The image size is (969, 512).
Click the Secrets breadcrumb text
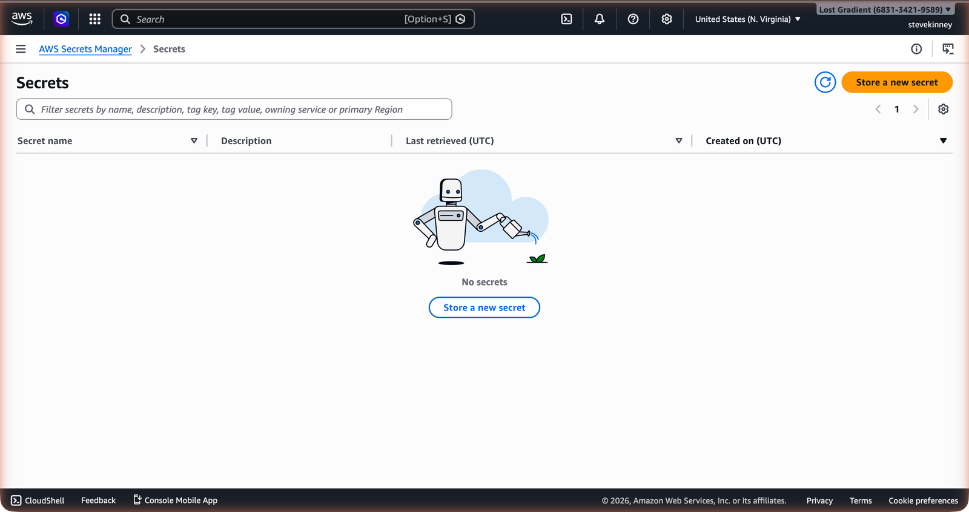pos(169,49)
